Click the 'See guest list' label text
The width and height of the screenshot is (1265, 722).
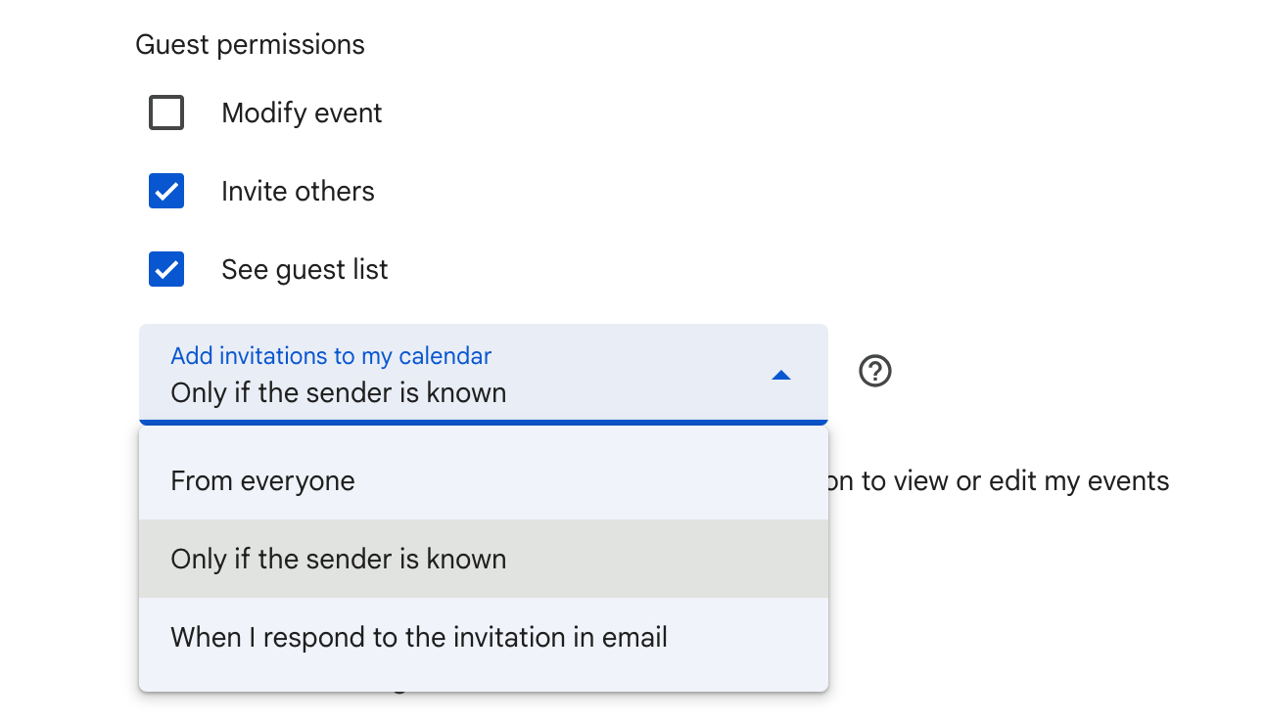[x=305, y=270]
